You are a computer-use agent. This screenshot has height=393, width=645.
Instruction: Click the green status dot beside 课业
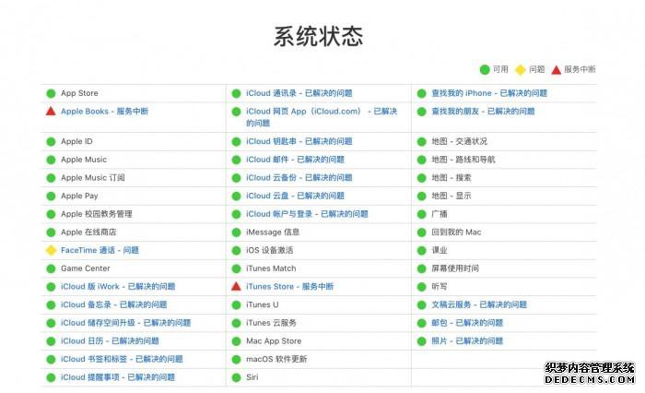[x=422, y=250]
